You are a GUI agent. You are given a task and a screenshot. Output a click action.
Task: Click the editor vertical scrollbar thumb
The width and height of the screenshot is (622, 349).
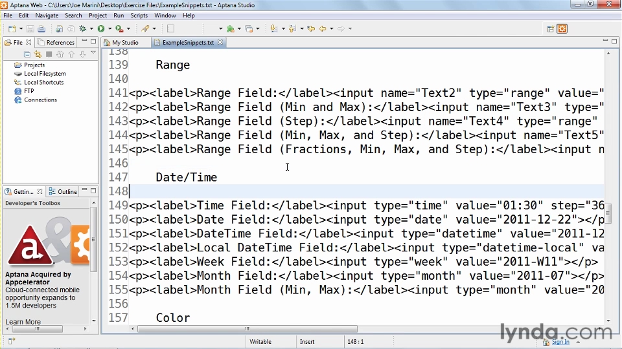pyautogui.click(x=608, y=215)
